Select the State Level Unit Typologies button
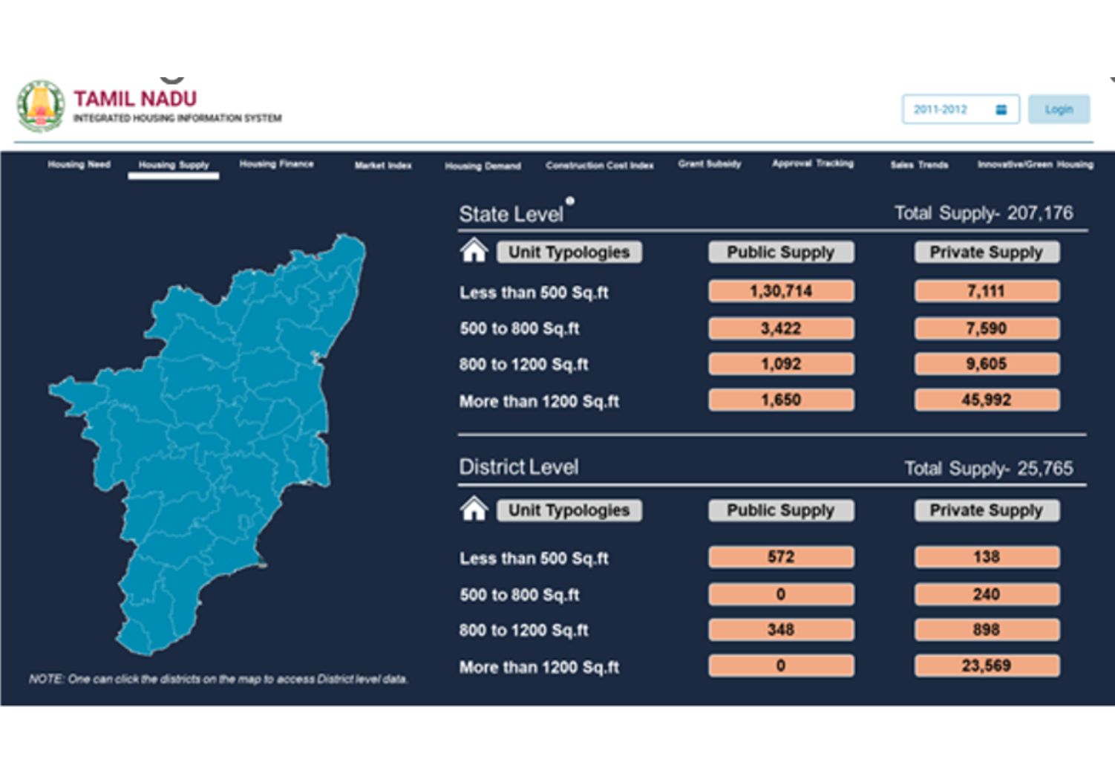The image size is (1115, 771). tap(569, 253)
